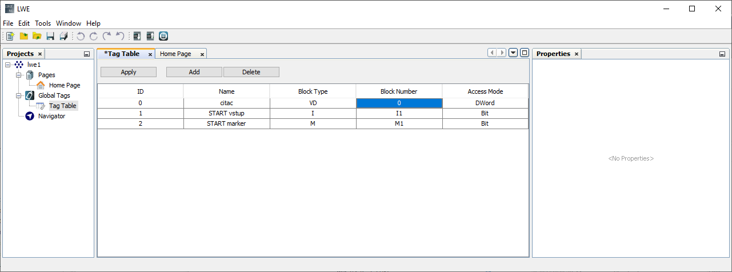
Task: Switch to the Home Page tab
Action: tap(175, 54)
